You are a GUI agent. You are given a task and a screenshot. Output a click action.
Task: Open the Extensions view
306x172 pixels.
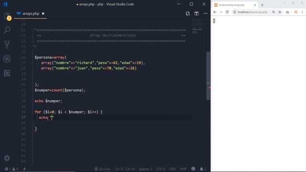(x=7, y=73)
